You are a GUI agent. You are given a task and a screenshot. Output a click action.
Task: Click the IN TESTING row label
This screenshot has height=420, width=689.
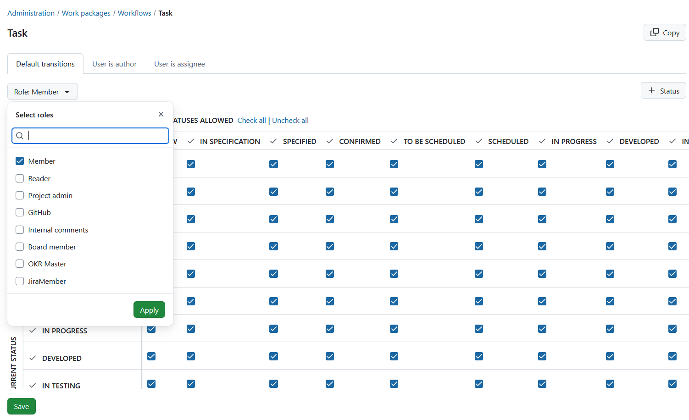point(61,386)
